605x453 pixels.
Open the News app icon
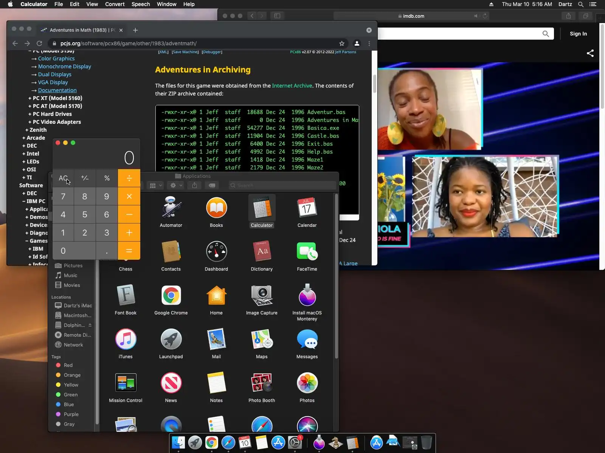pos(171,383)
